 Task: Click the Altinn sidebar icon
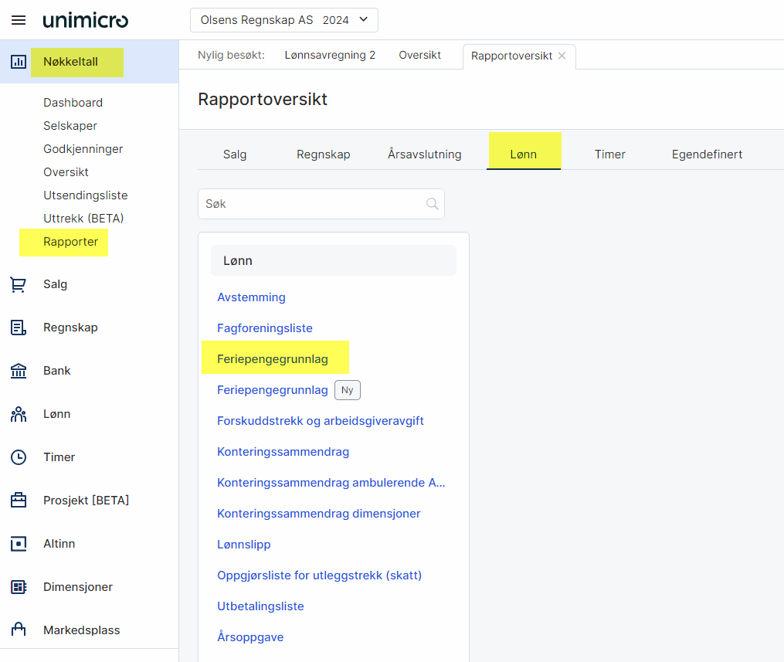(x=19, y=544)
